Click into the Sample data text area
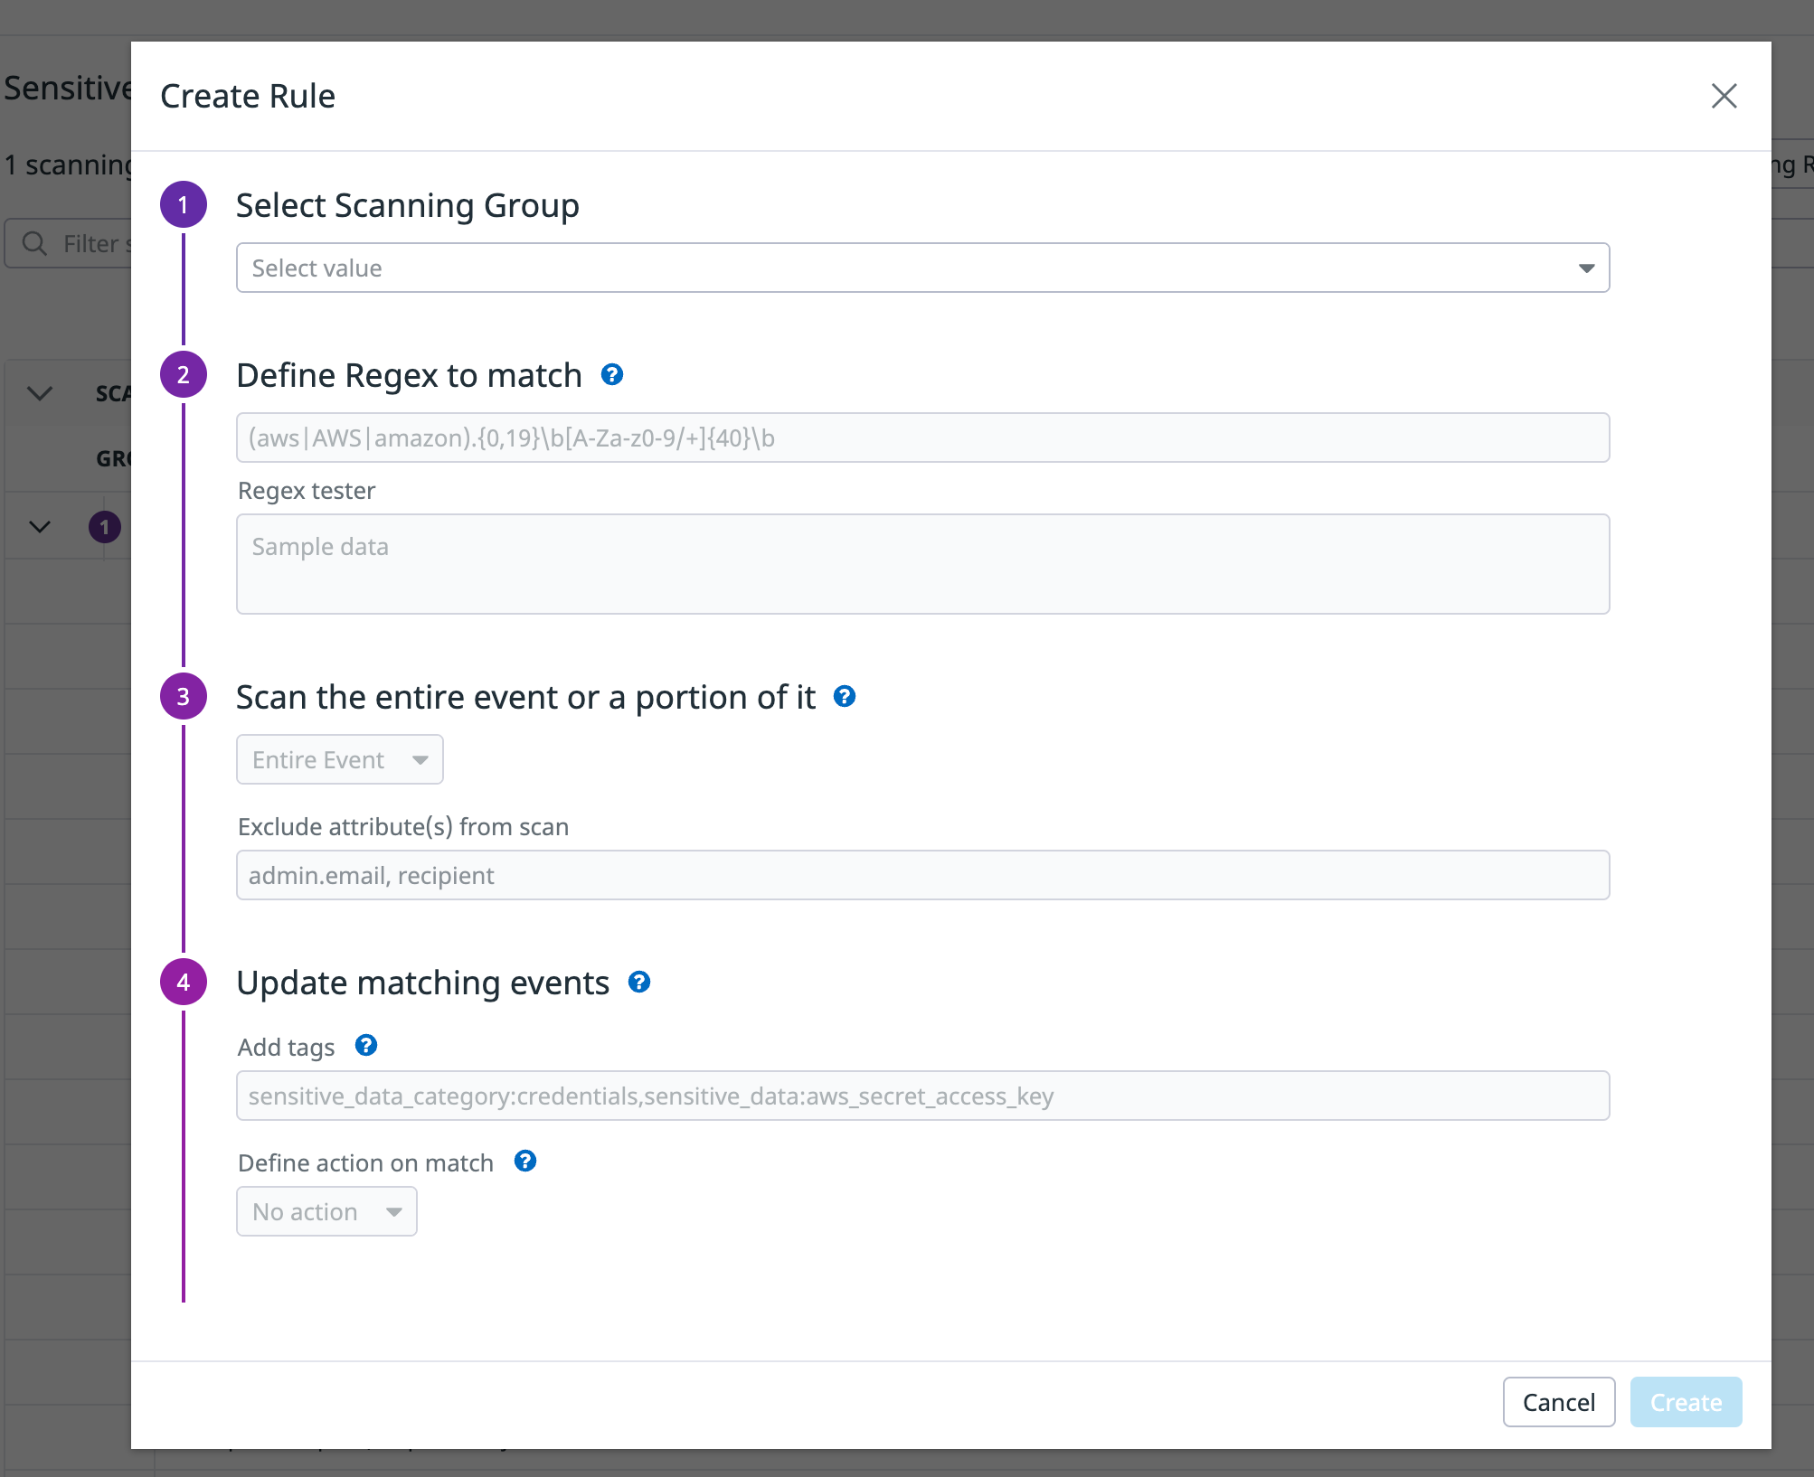The image size is (1814, 1477). [922, 564]
